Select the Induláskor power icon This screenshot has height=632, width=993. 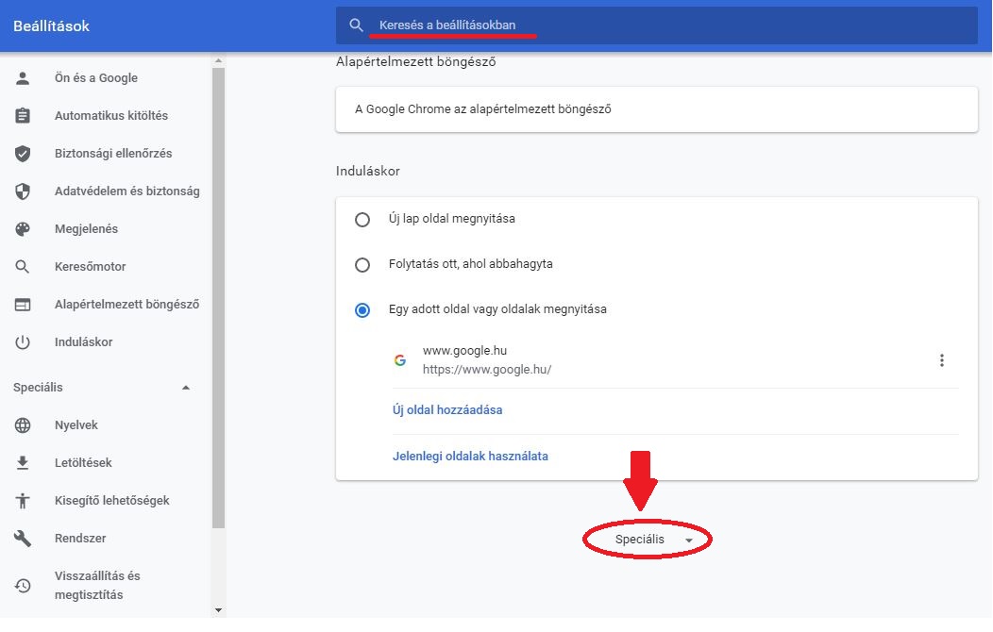pyautogui.click(x=22, y=342)
